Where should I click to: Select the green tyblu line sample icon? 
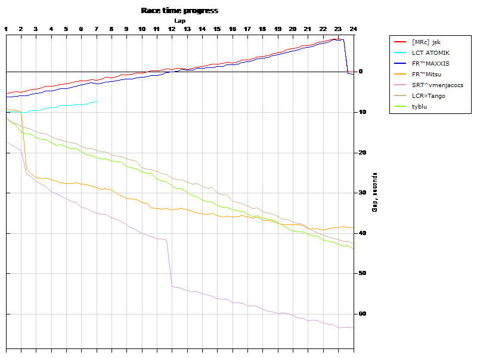399,106
